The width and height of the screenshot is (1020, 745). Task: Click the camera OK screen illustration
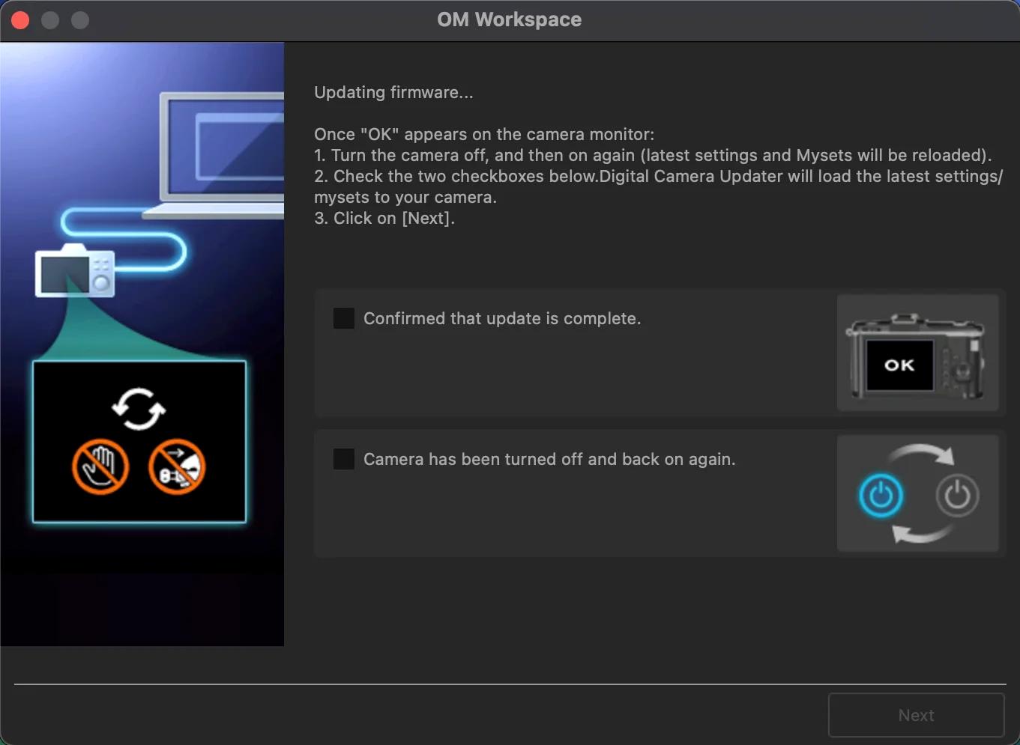[x=917, y=353]
